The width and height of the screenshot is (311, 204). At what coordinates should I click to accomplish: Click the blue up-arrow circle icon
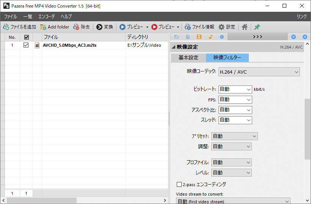tap(305, 37)
